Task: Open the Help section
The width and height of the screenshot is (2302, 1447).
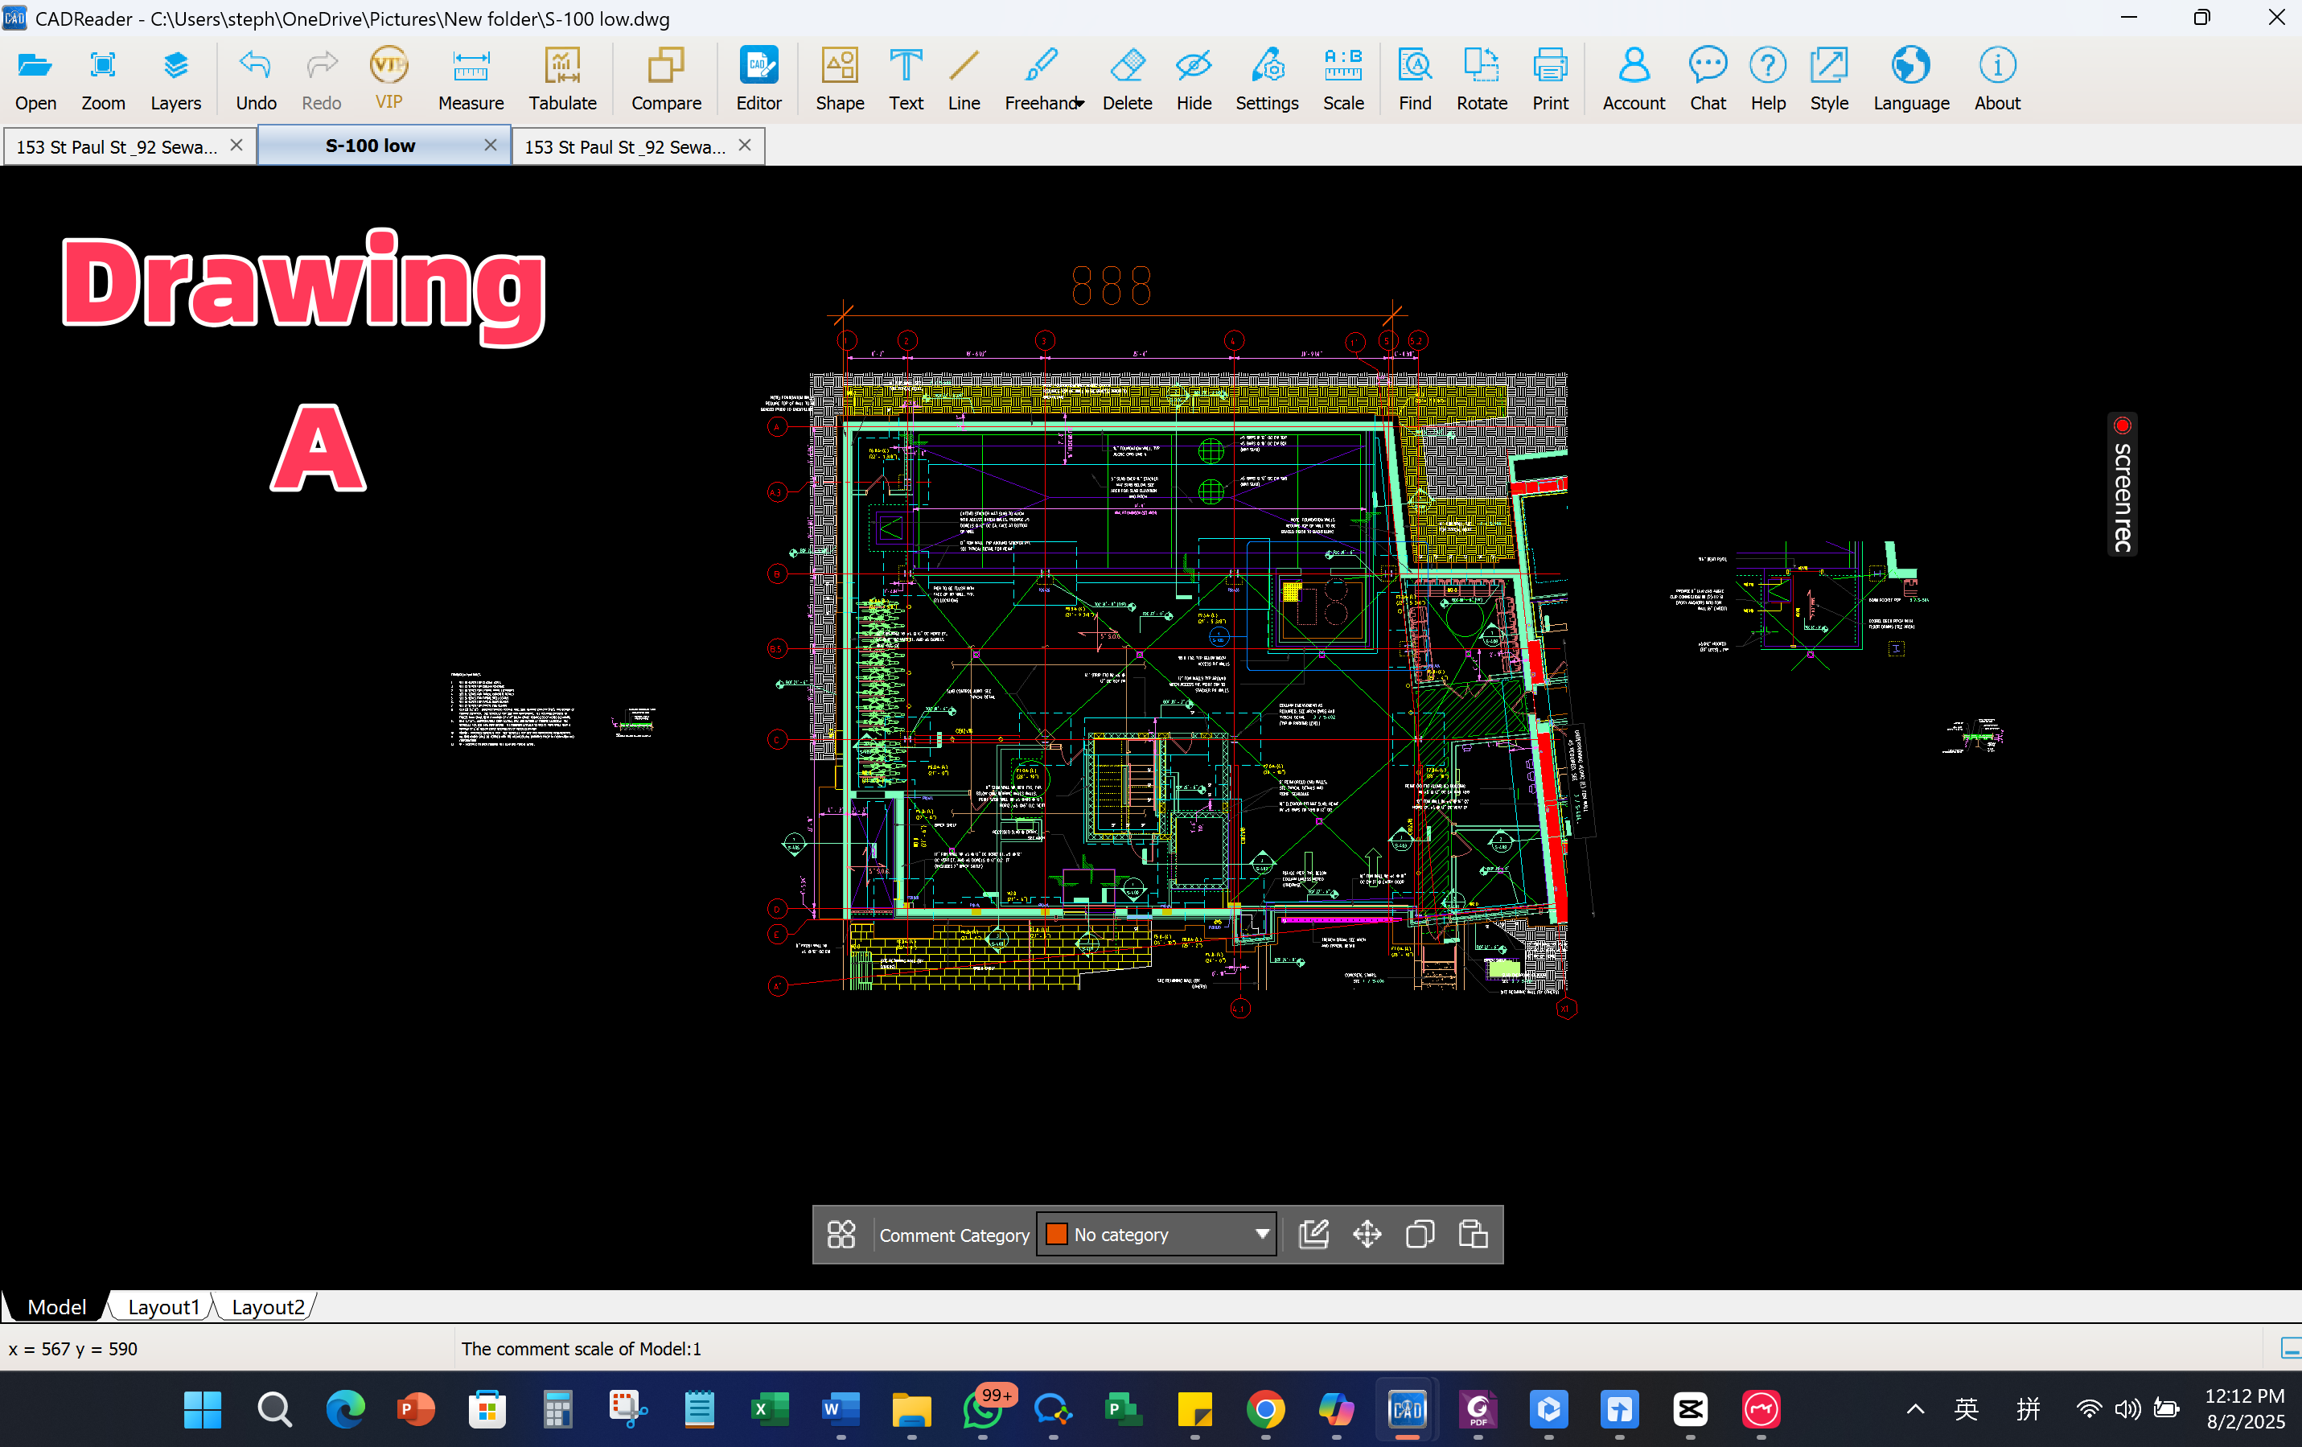Action: 1768,80
